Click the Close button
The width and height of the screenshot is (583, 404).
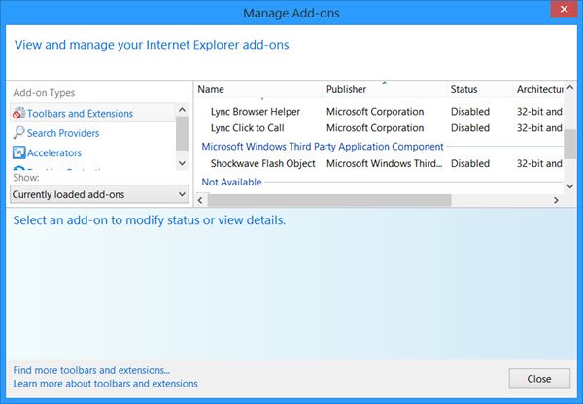539,378
